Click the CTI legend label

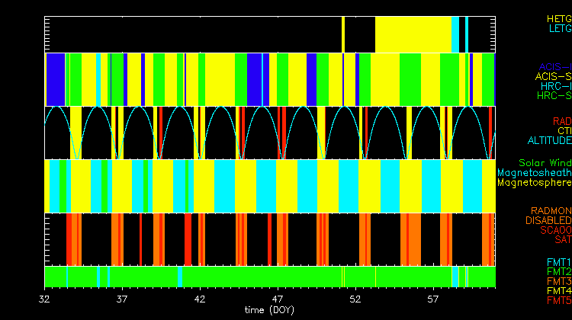click(x=564, y=131)
